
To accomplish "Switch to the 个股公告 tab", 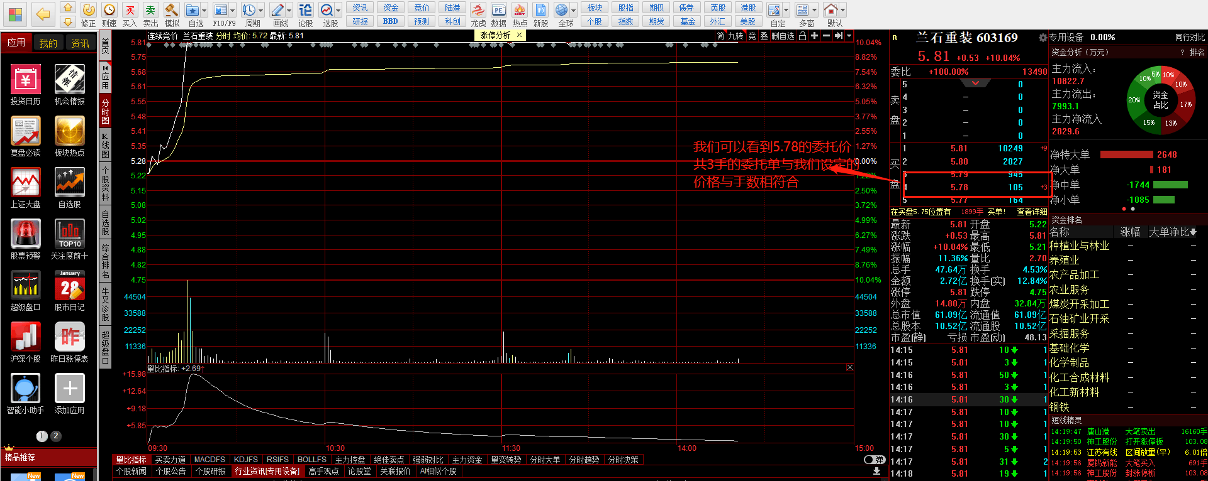I will click(171, 471).
